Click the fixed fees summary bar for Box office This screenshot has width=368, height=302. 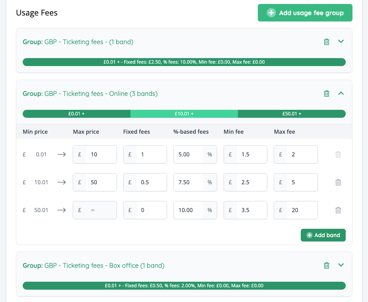[184, 285]
